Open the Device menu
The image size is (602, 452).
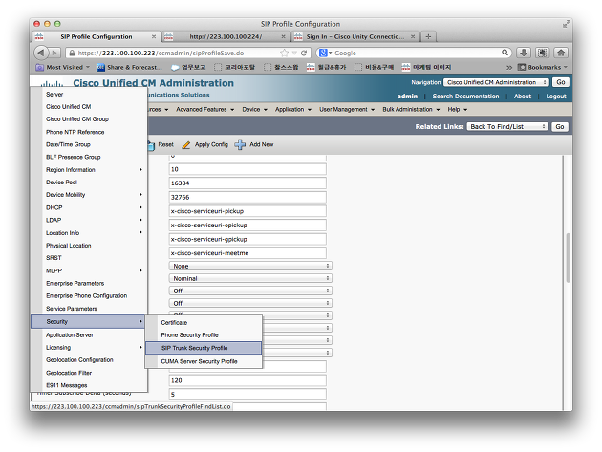pyautogui.click(x=254, y=110)
